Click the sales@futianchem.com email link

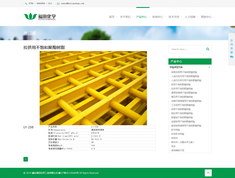(73, 4)
